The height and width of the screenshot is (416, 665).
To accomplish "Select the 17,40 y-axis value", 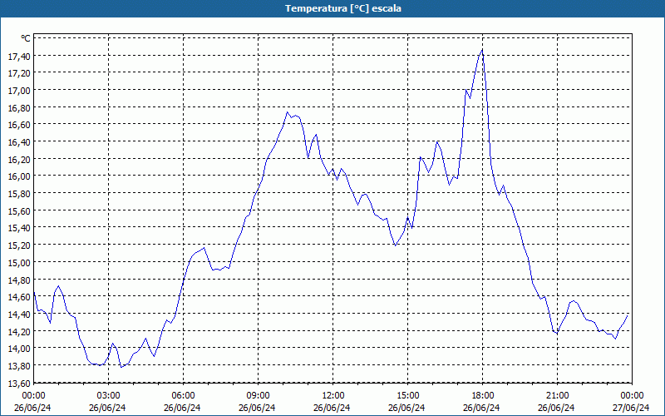I will 19,56.
